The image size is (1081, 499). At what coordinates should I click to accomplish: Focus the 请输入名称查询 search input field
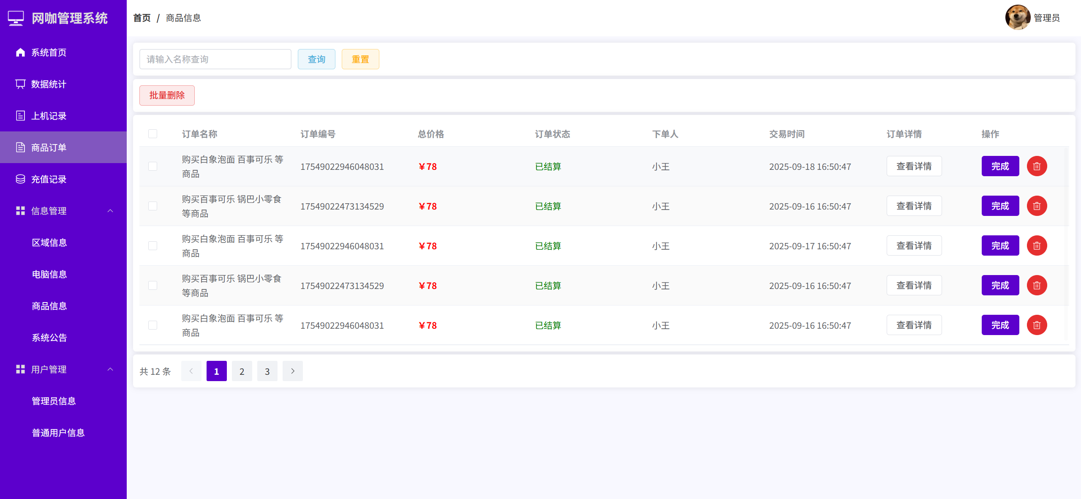[215, 59]
